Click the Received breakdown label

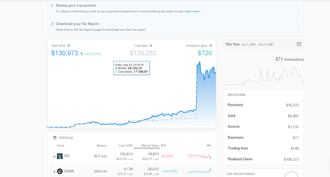pos(235,105)
